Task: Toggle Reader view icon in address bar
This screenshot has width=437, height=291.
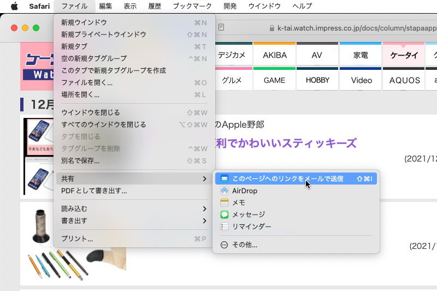Action: pos(221,27)
